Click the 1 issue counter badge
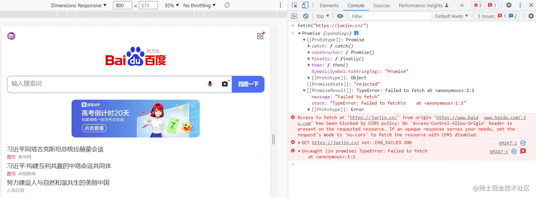Screen dimensions: 536x198 [x=492, y=5]
